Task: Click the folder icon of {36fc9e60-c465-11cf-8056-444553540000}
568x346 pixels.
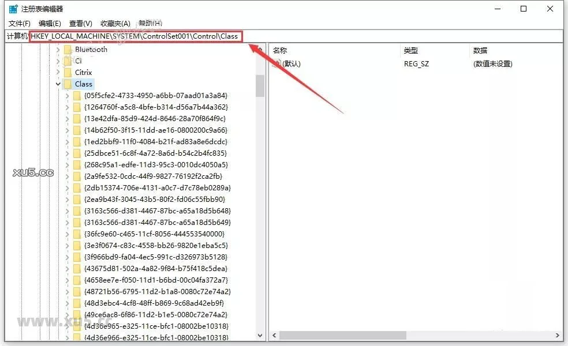Action: [x=77, y=234]
